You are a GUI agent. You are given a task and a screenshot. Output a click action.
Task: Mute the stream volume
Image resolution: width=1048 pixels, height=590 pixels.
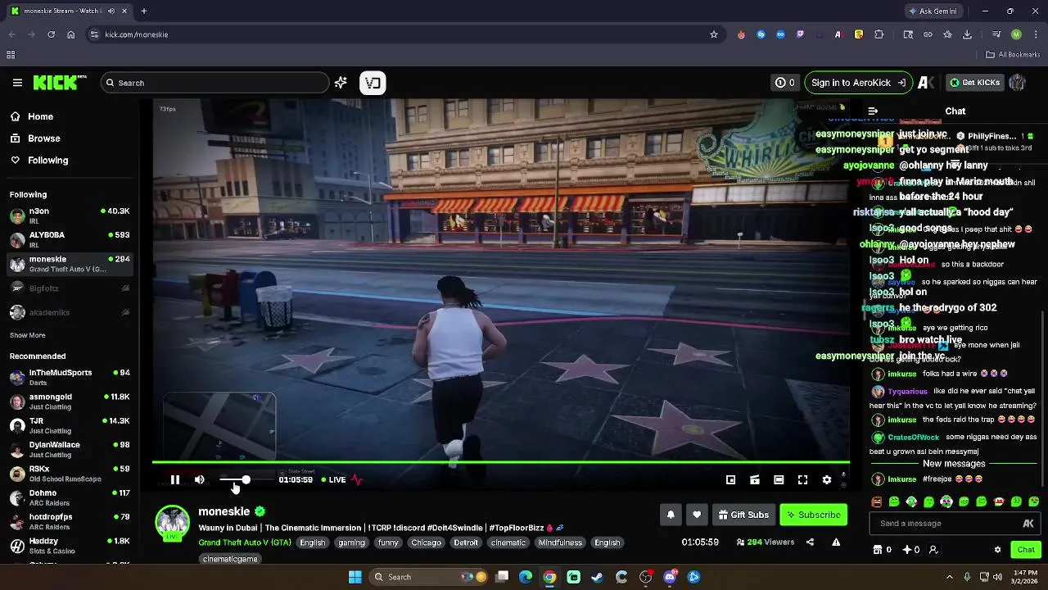pos(199,479)
